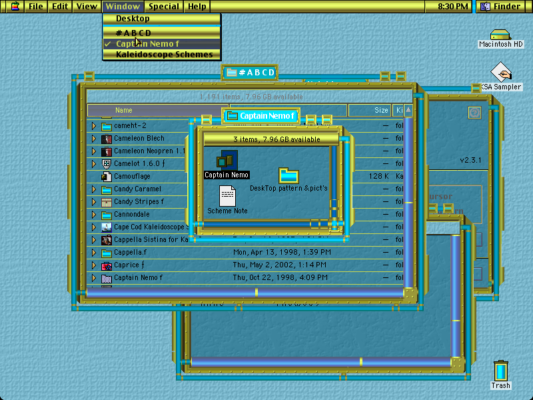Choose # A B C D in Window menu

[162, 33]
